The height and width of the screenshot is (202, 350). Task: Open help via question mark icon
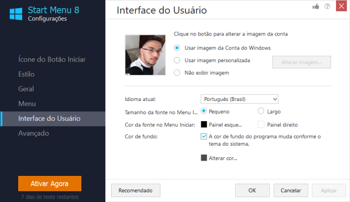[327, 6]
